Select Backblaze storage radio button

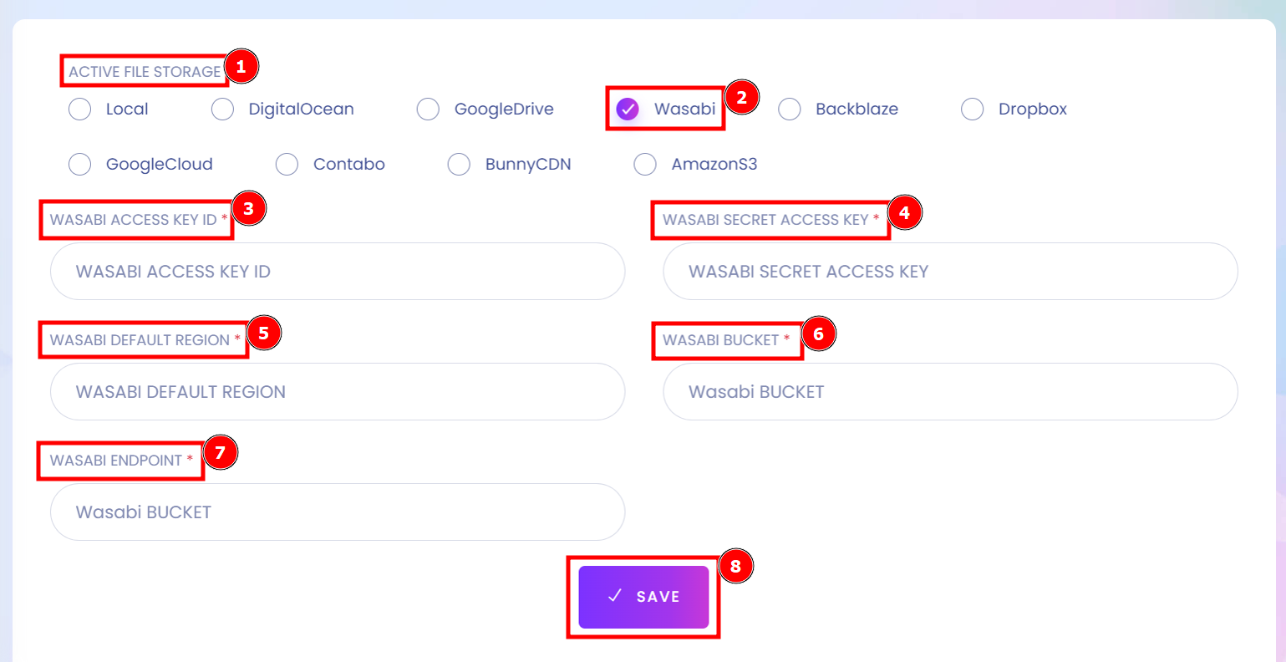(790, 109)
